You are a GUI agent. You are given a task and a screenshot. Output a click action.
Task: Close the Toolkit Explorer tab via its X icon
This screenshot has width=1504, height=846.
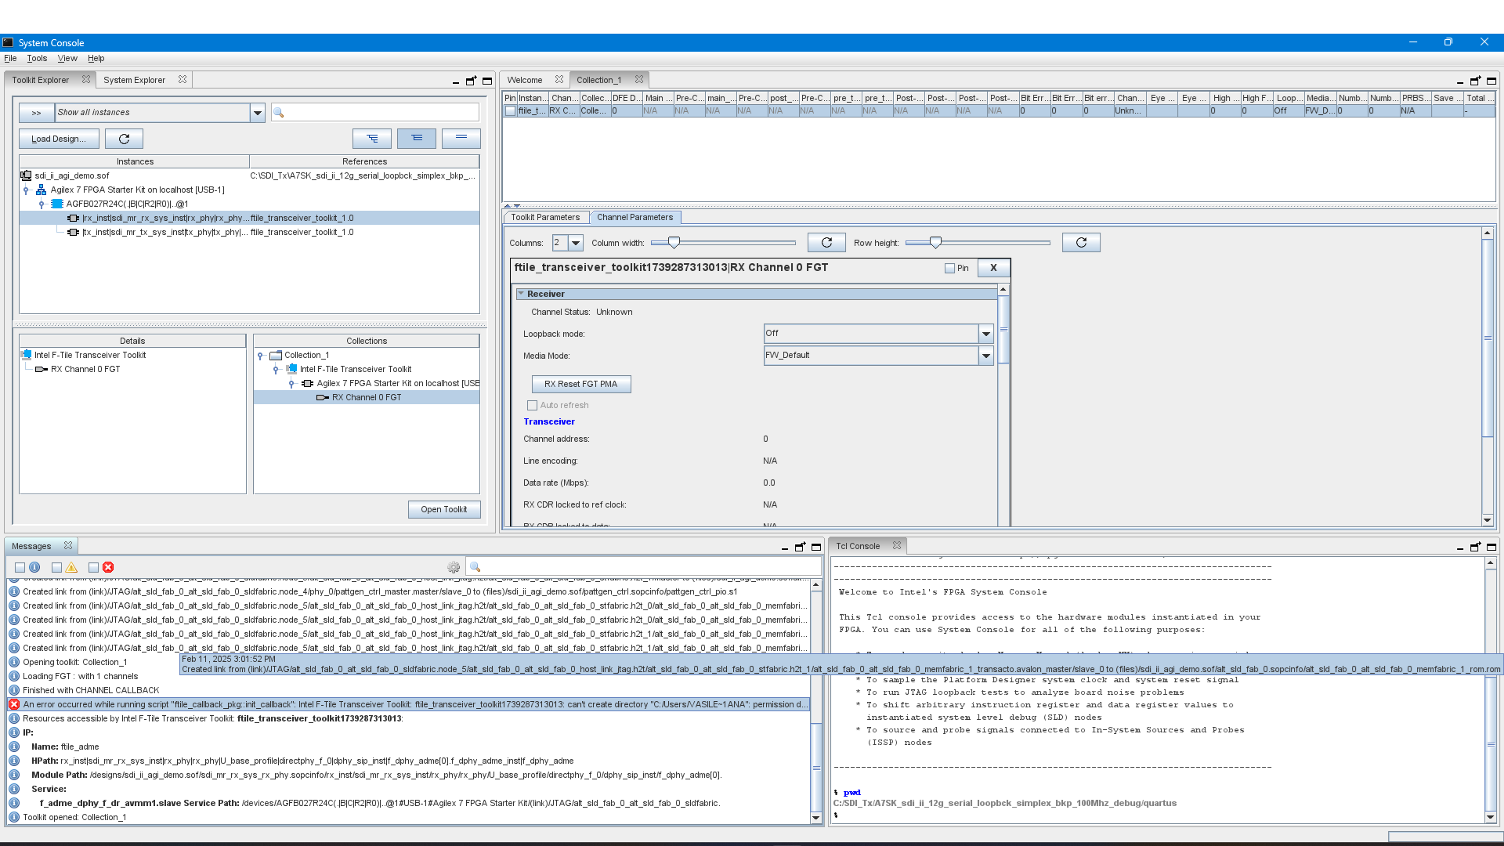pos(86,80)
